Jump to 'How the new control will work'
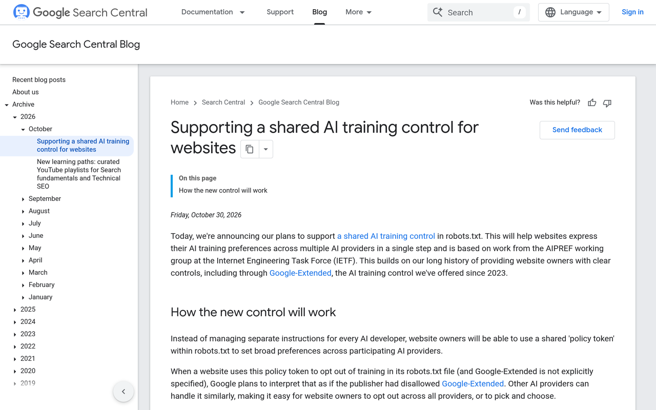 coord(223,190)
